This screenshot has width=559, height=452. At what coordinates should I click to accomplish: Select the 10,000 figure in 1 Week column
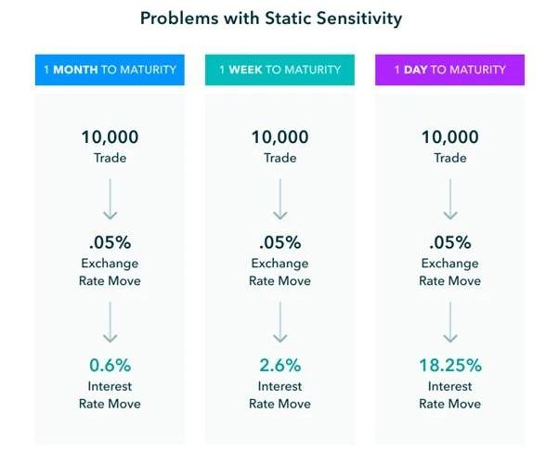tap(279, 137)
